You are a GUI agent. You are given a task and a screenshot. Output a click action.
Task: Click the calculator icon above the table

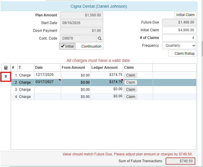tap(6, 68)
